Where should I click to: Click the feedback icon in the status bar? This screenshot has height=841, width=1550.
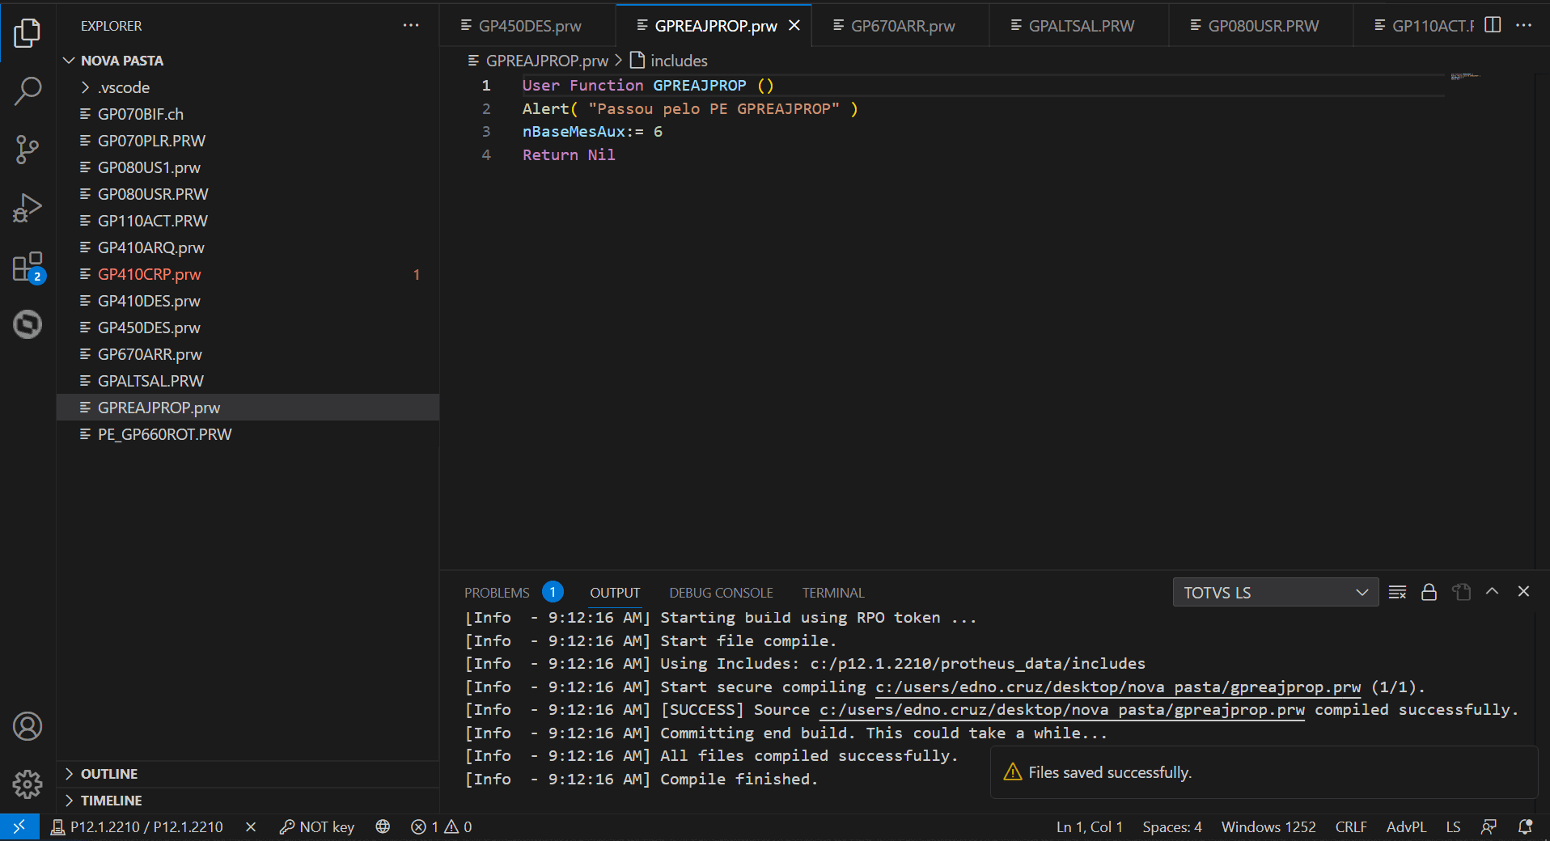(1489, 826)
